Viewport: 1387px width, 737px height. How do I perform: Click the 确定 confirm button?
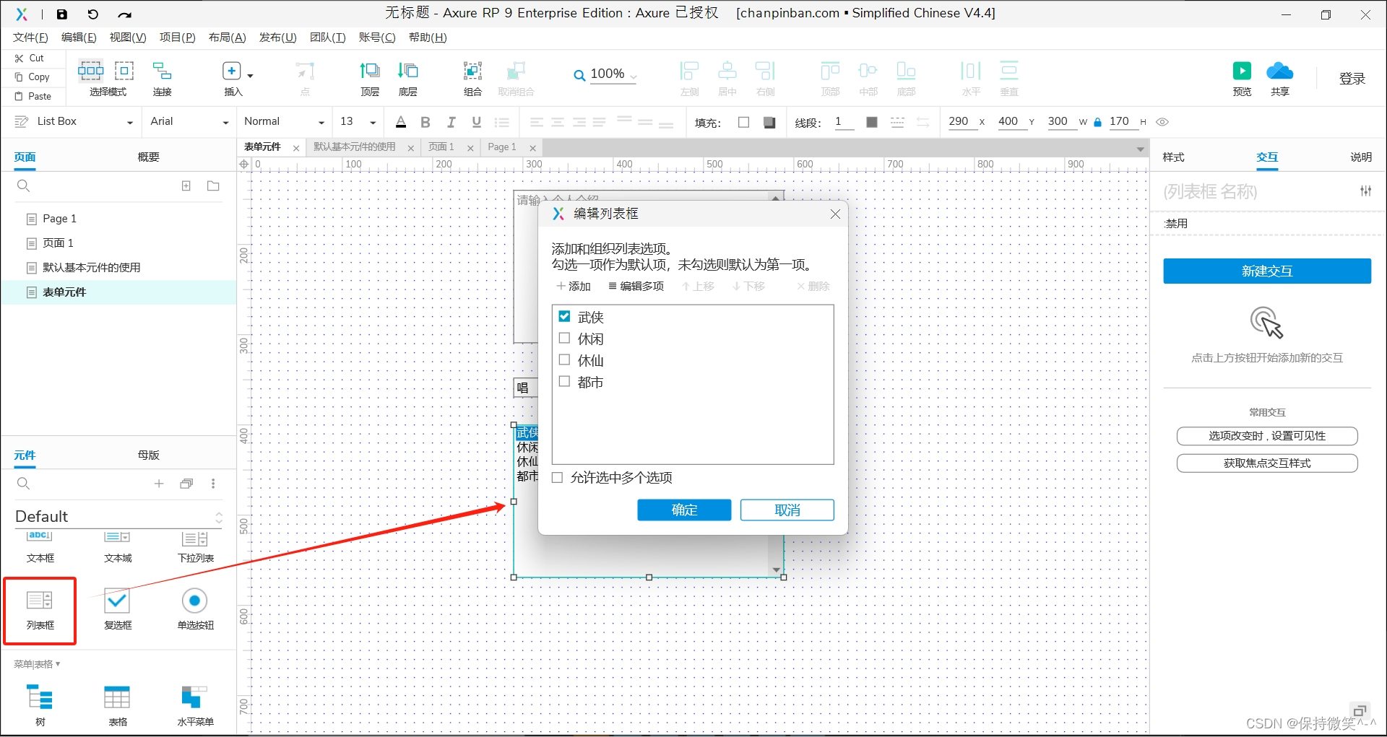tap(684, 510)
